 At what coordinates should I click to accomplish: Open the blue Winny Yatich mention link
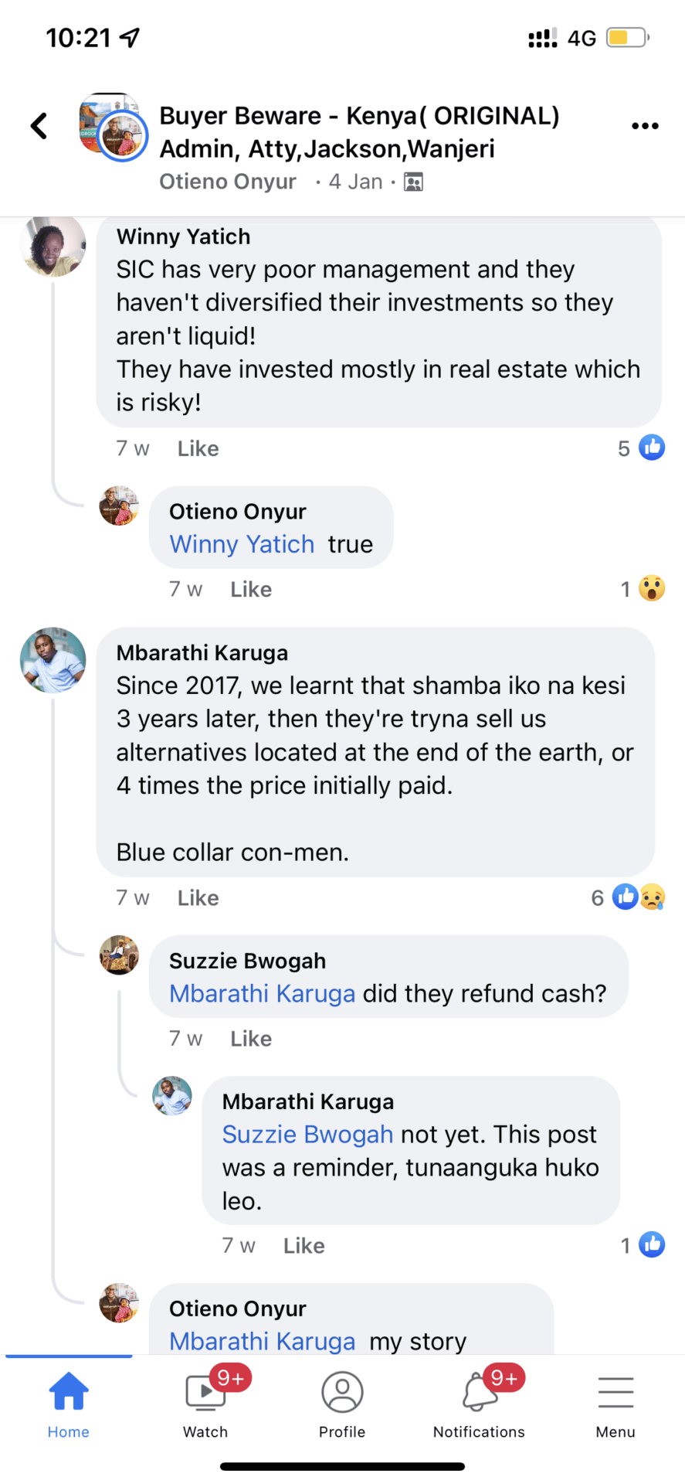click(242, 545)
